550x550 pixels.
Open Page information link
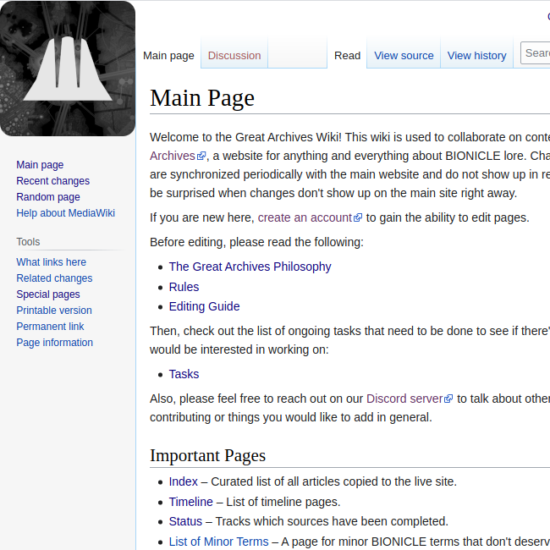(x=55, y=343)
